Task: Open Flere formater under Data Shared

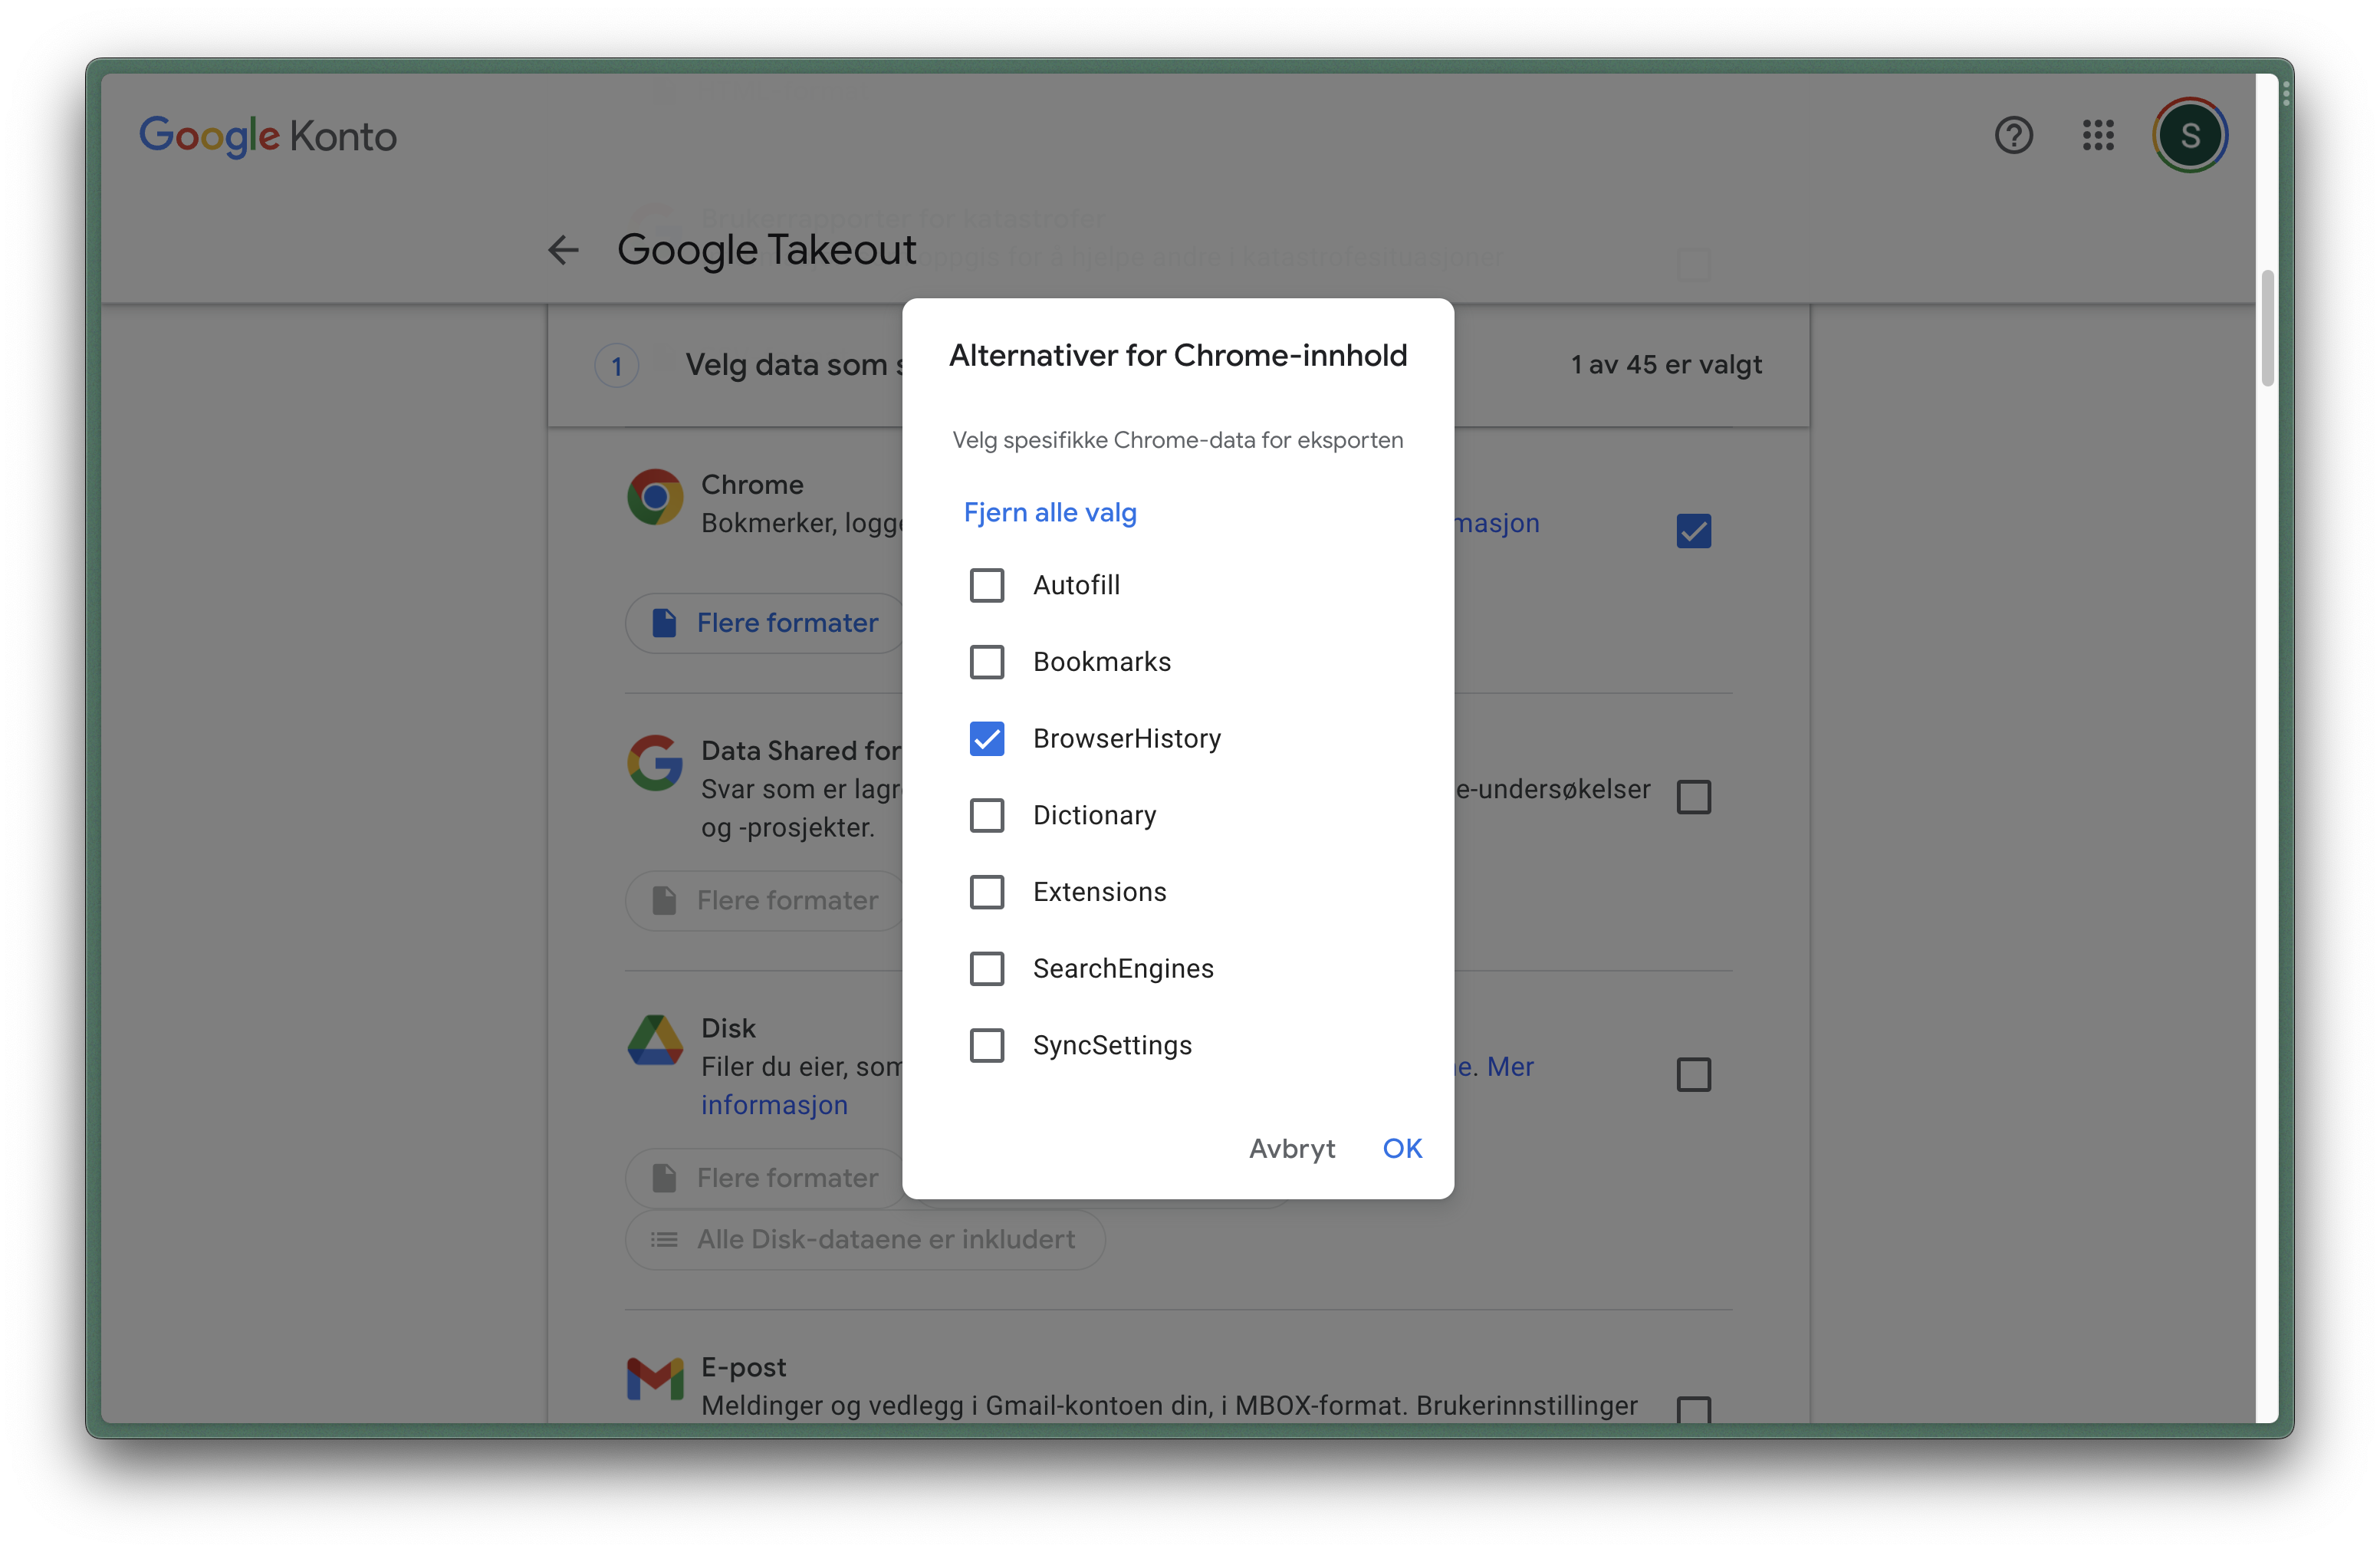Action: (x=765, y=901)
